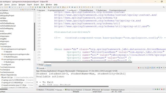This screenshot has height=93, width=166.
Task: Open the Search menu
Action: pos(29,5)
